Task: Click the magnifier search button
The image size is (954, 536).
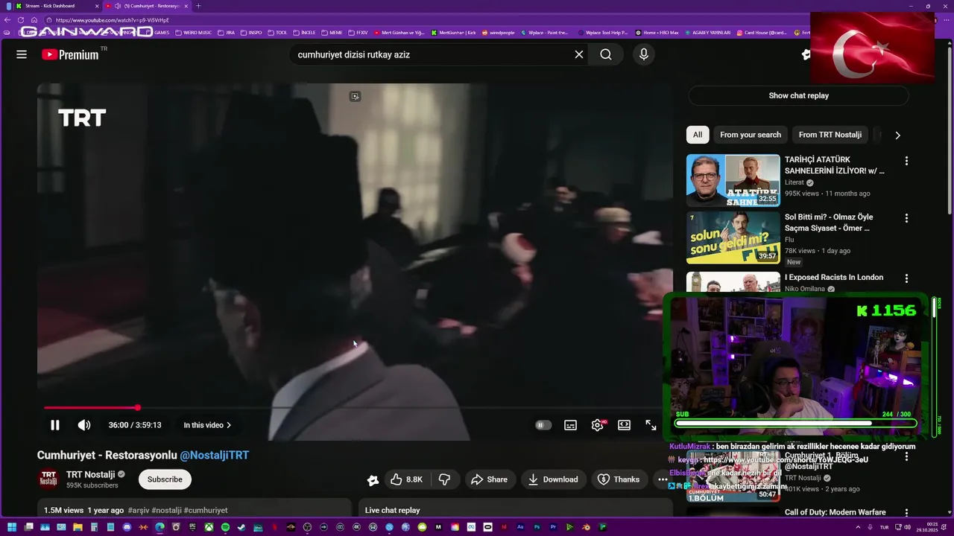Action: [x=606, y=54]
